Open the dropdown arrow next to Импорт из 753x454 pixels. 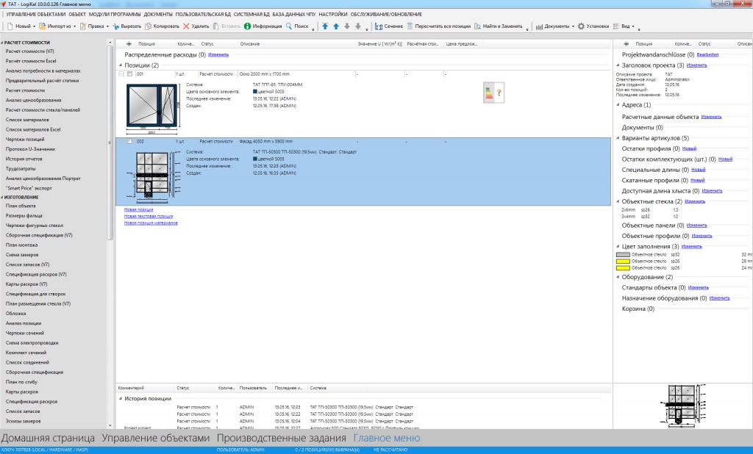coord(74,26)
